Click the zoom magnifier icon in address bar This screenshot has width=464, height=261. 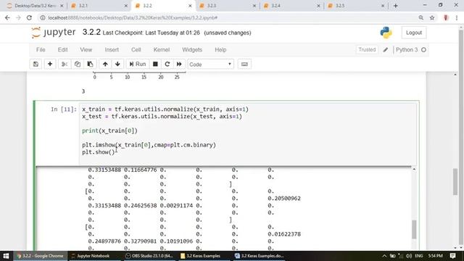click(420, 17)
